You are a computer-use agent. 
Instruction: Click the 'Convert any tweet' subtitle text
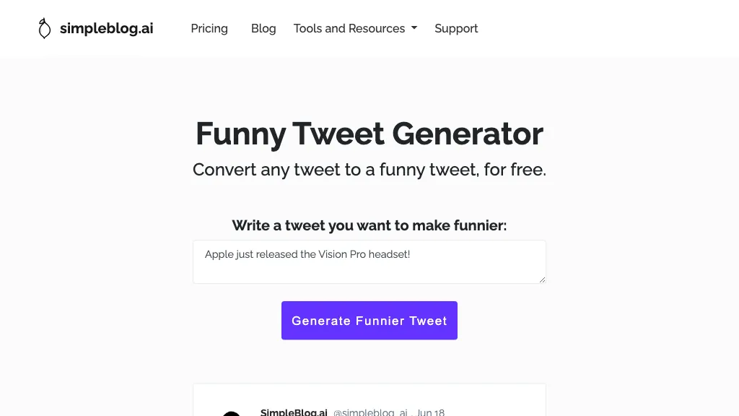[x=369, y=170]
